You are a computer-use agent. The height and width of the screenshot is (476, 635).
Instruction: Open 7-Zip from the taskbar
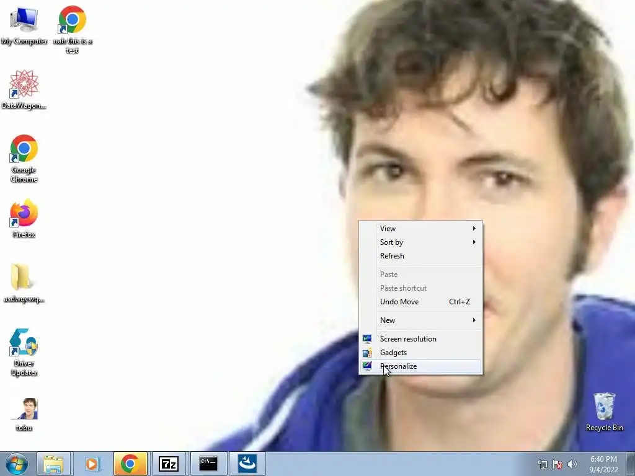point(169,464)
